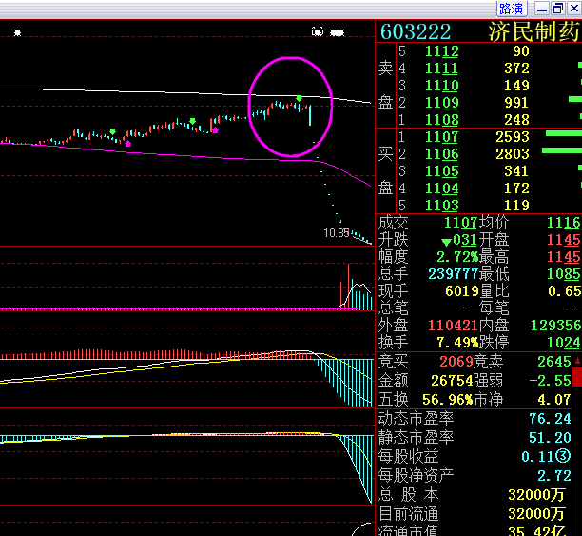This screenshot has width=582, height=536.
Task: Click the 动态市盈率 value 76.24
Action: coord(550,419)
